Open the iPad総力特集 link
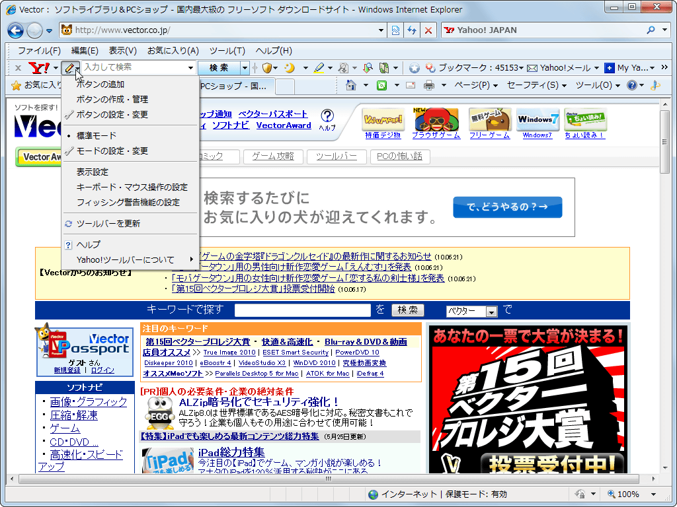The image size is (677, 507). (x=231, y=452)
